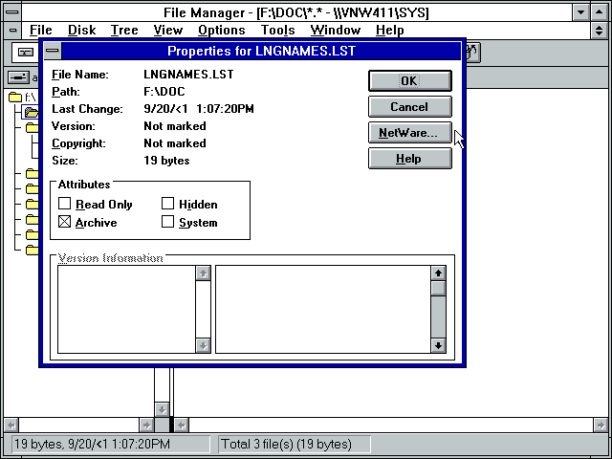Click tree pane scroll left arrow

pyautogui.click(x=11, y=425)
